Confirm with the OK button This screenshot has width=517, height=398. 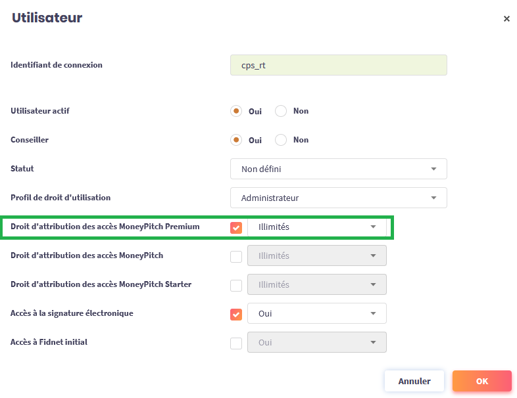[x=481, y=381]
